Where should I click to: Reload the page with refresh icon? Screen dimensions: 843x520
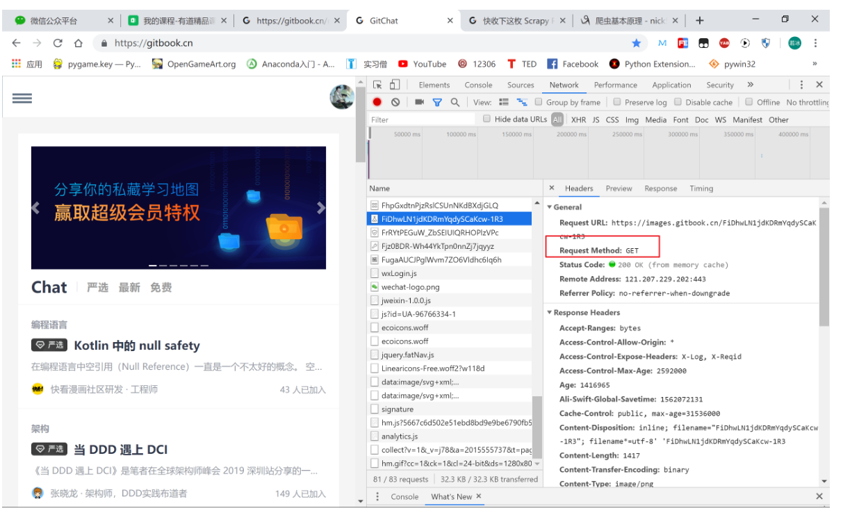tap(58, 43)
